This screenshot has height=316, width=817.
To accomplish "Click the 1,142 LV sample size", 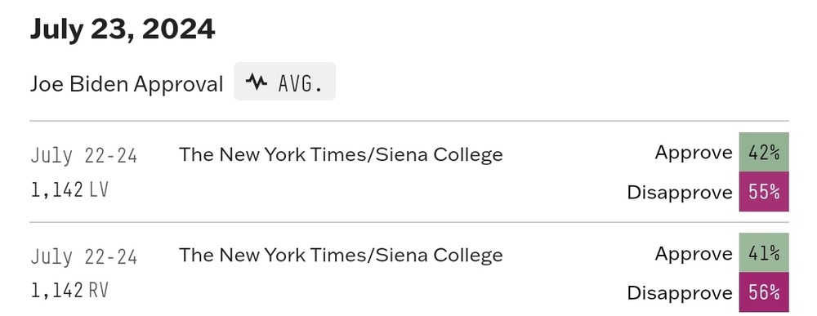I will pyautogui.click(x=69, y=190).
